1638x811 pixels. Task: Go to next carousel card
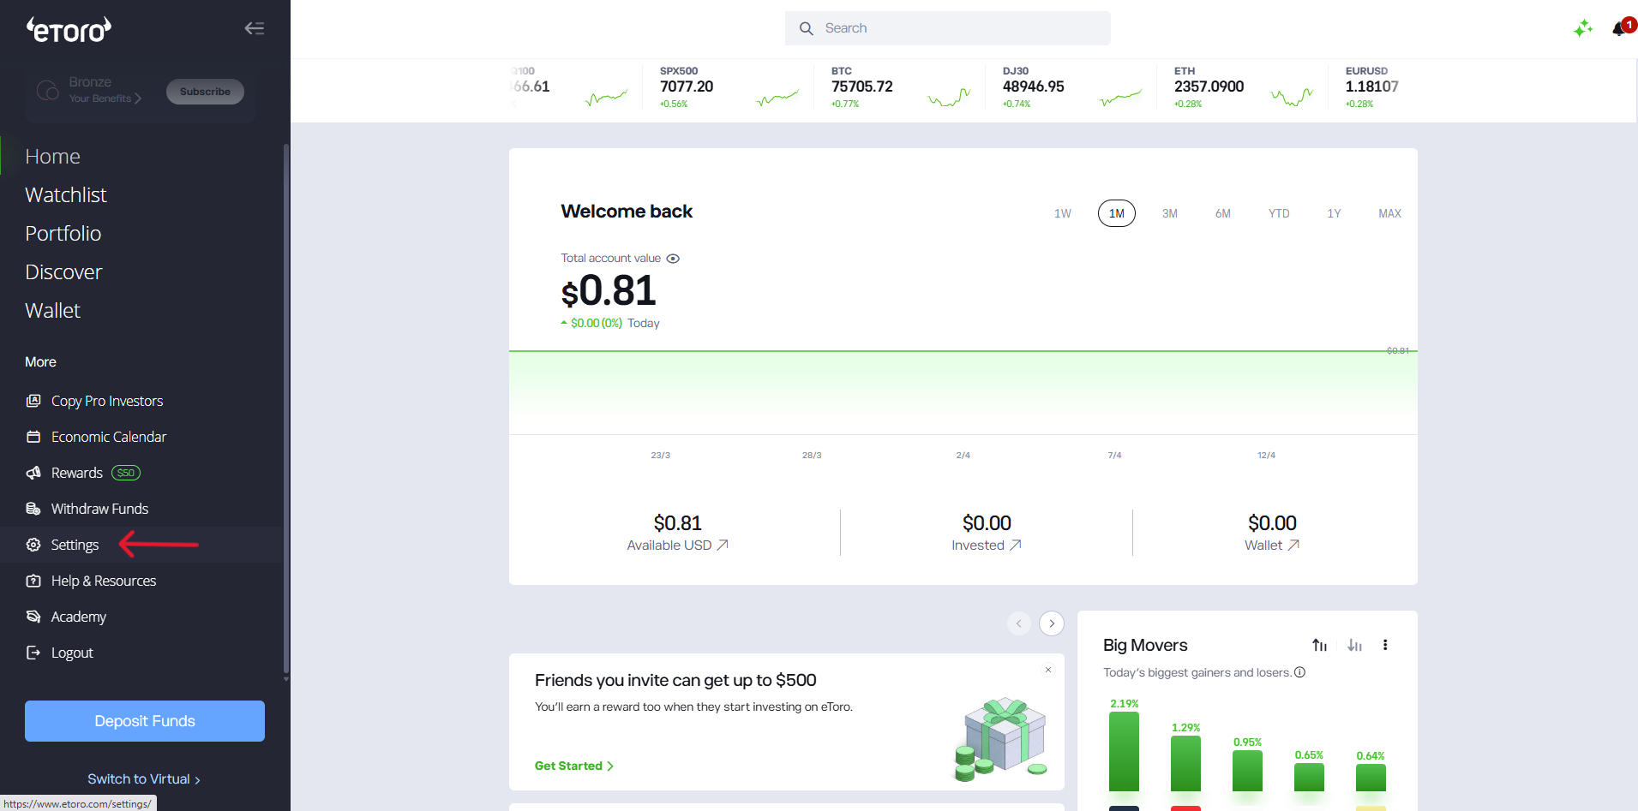(1052, 623)
